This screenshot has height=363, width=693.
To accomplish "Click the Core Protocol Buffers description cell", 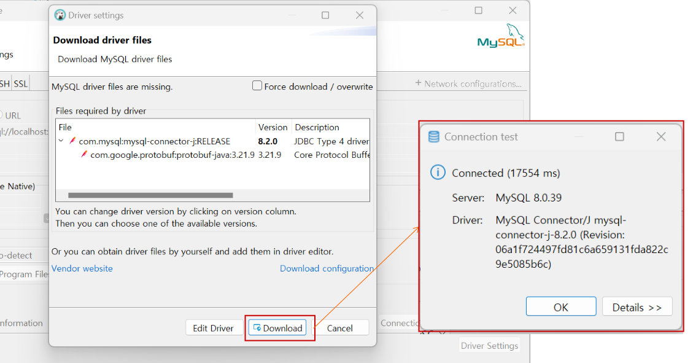I will tap(331, 155).
